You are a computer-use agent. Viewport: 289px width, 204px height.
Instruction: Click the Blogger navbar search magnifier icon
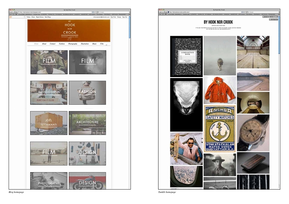(x=25, y=17)
